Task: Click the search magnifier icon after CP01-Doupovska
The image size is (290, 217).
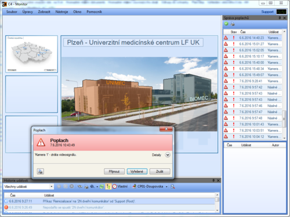Action: [173, 186]
